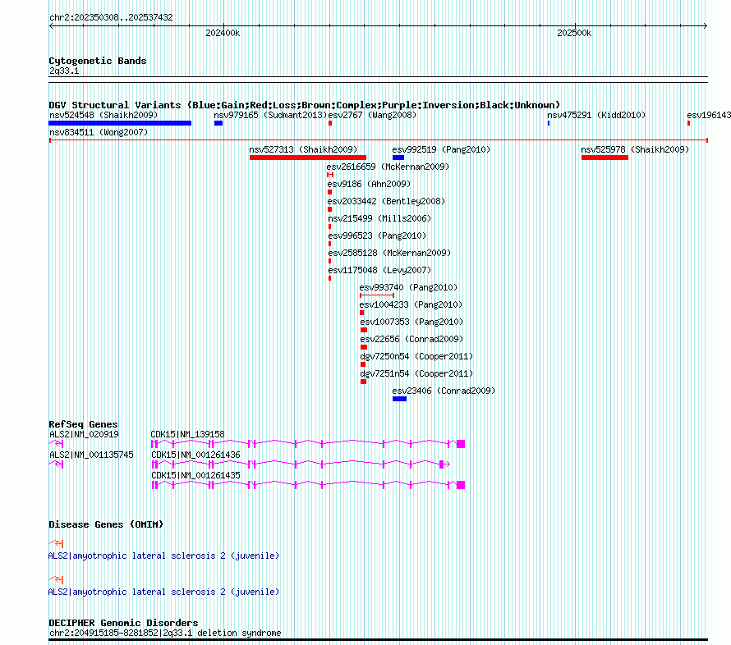Click the CDK15|NM_001261435 last exon block
Image resolution: width=731 pixels, height=645 pixels.
click(x=461, y=485)
